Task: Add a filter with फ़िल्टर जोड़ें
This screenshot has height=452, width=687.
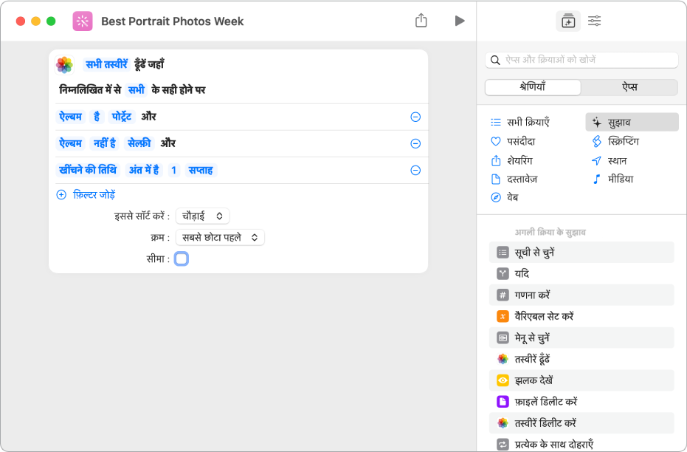Action: coord(86,195)
